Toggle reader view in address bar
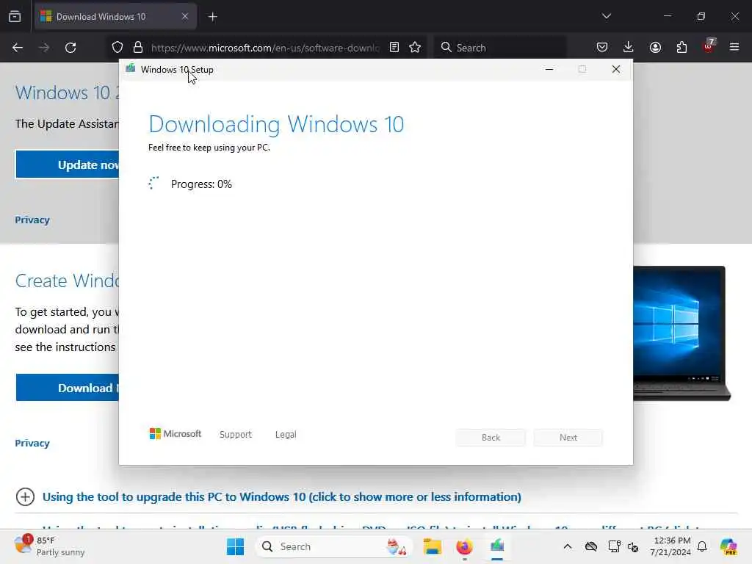752x564 pixels. coord(394,47)
